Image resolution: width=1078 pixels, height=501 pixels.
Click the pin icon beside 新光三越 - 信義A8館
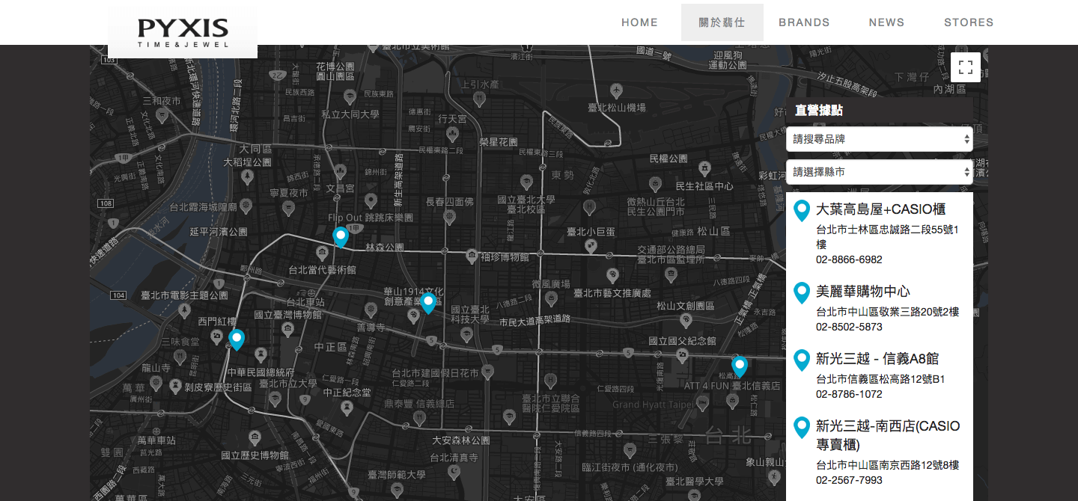[x=802, y=360]
